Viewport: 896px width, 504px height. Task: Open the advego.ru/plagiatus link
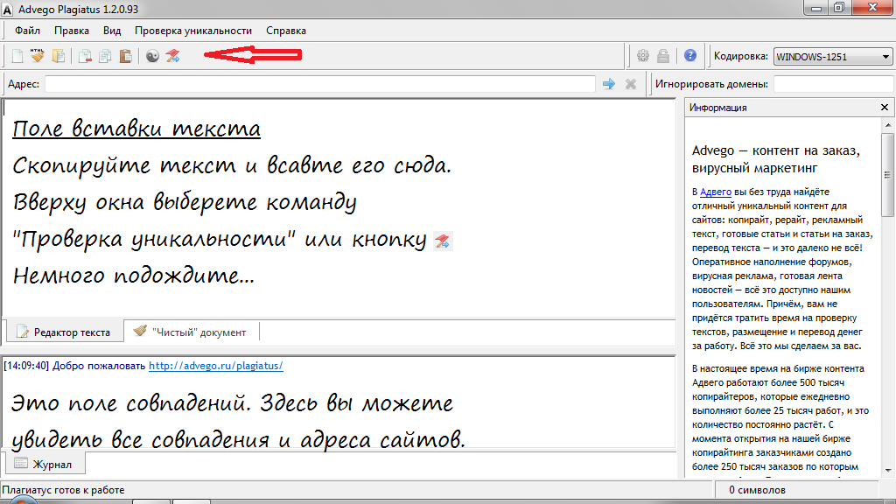(x=216, y=366)
